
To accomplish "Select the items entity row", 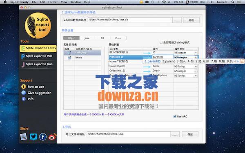I will [82, 58].
